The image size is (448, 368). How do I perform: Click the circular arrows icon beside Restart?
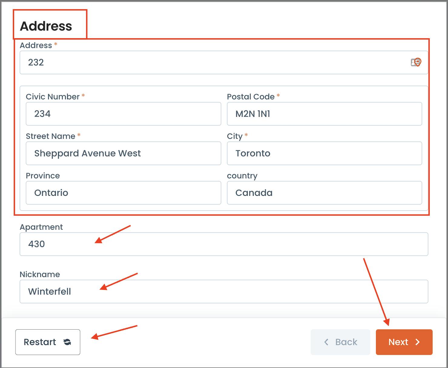[x=67, y=342]
